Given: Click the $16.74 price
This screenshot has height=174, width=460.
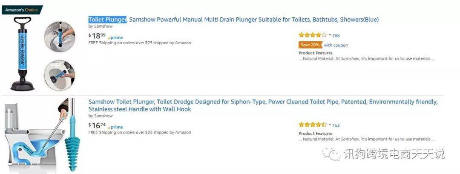Looking at the screenshot, I should coord(97,126).
